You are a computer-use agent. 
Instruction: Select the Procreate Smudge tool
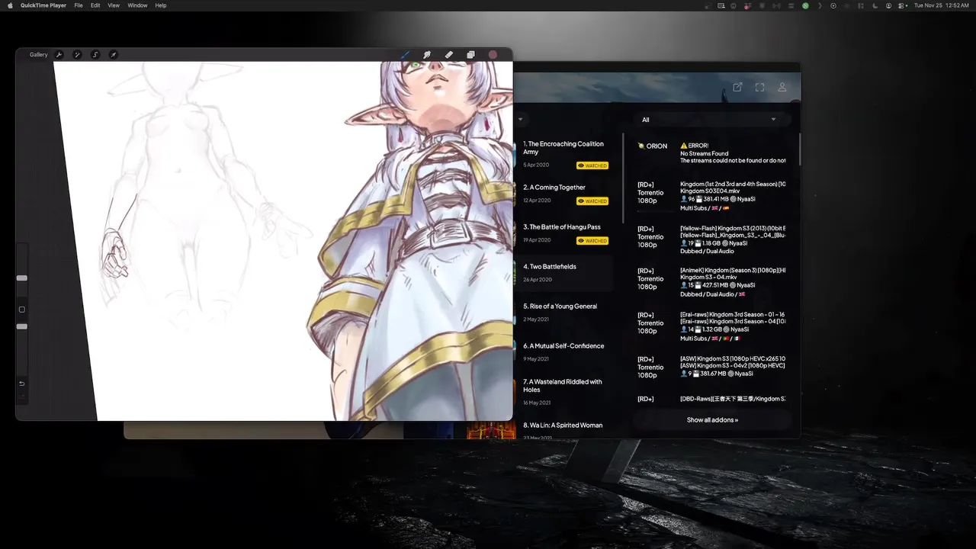427,55
